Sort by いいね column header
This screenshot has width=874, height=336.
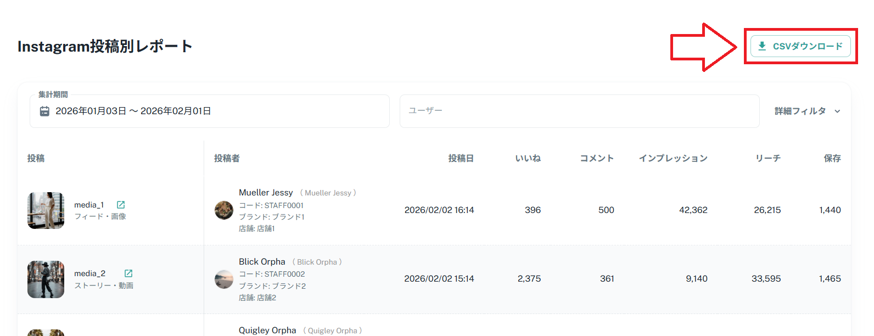pyautogui.click(x=528, y=158)
